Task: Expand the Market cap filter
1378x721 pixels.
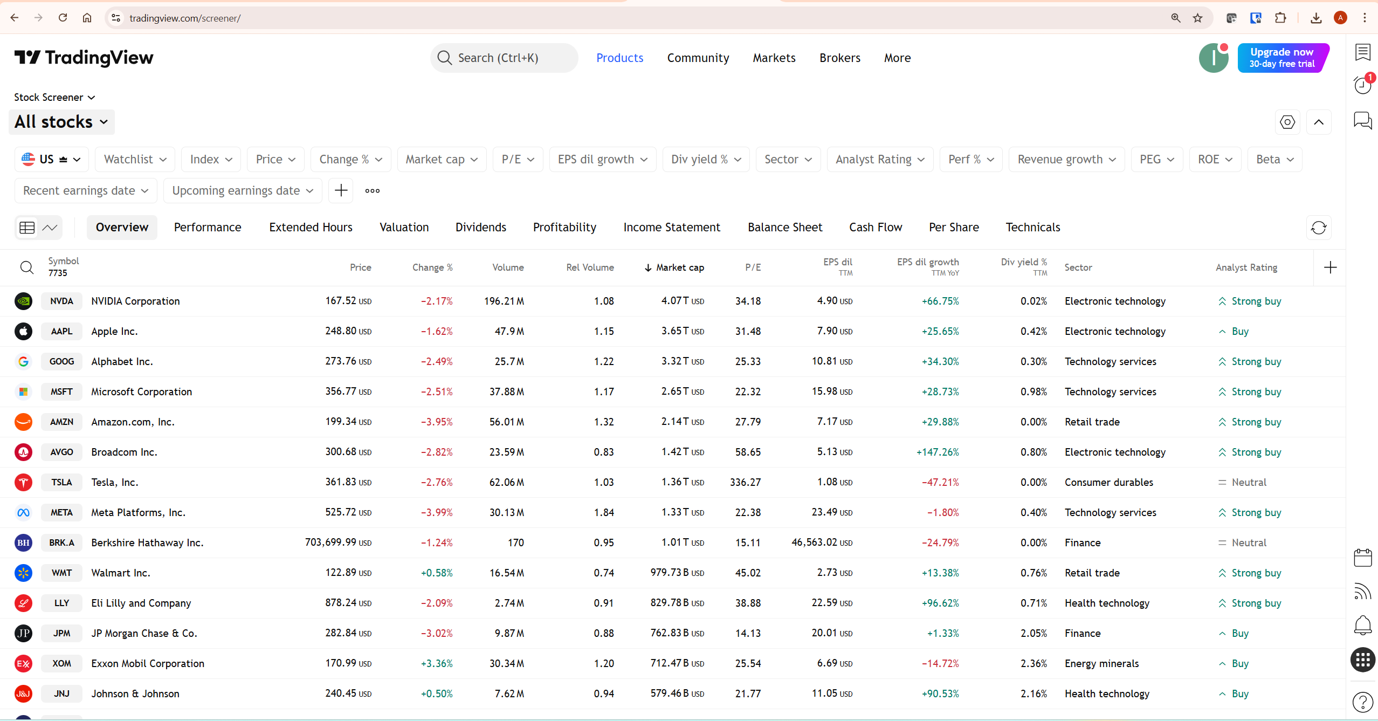Action: pos(441,159)
